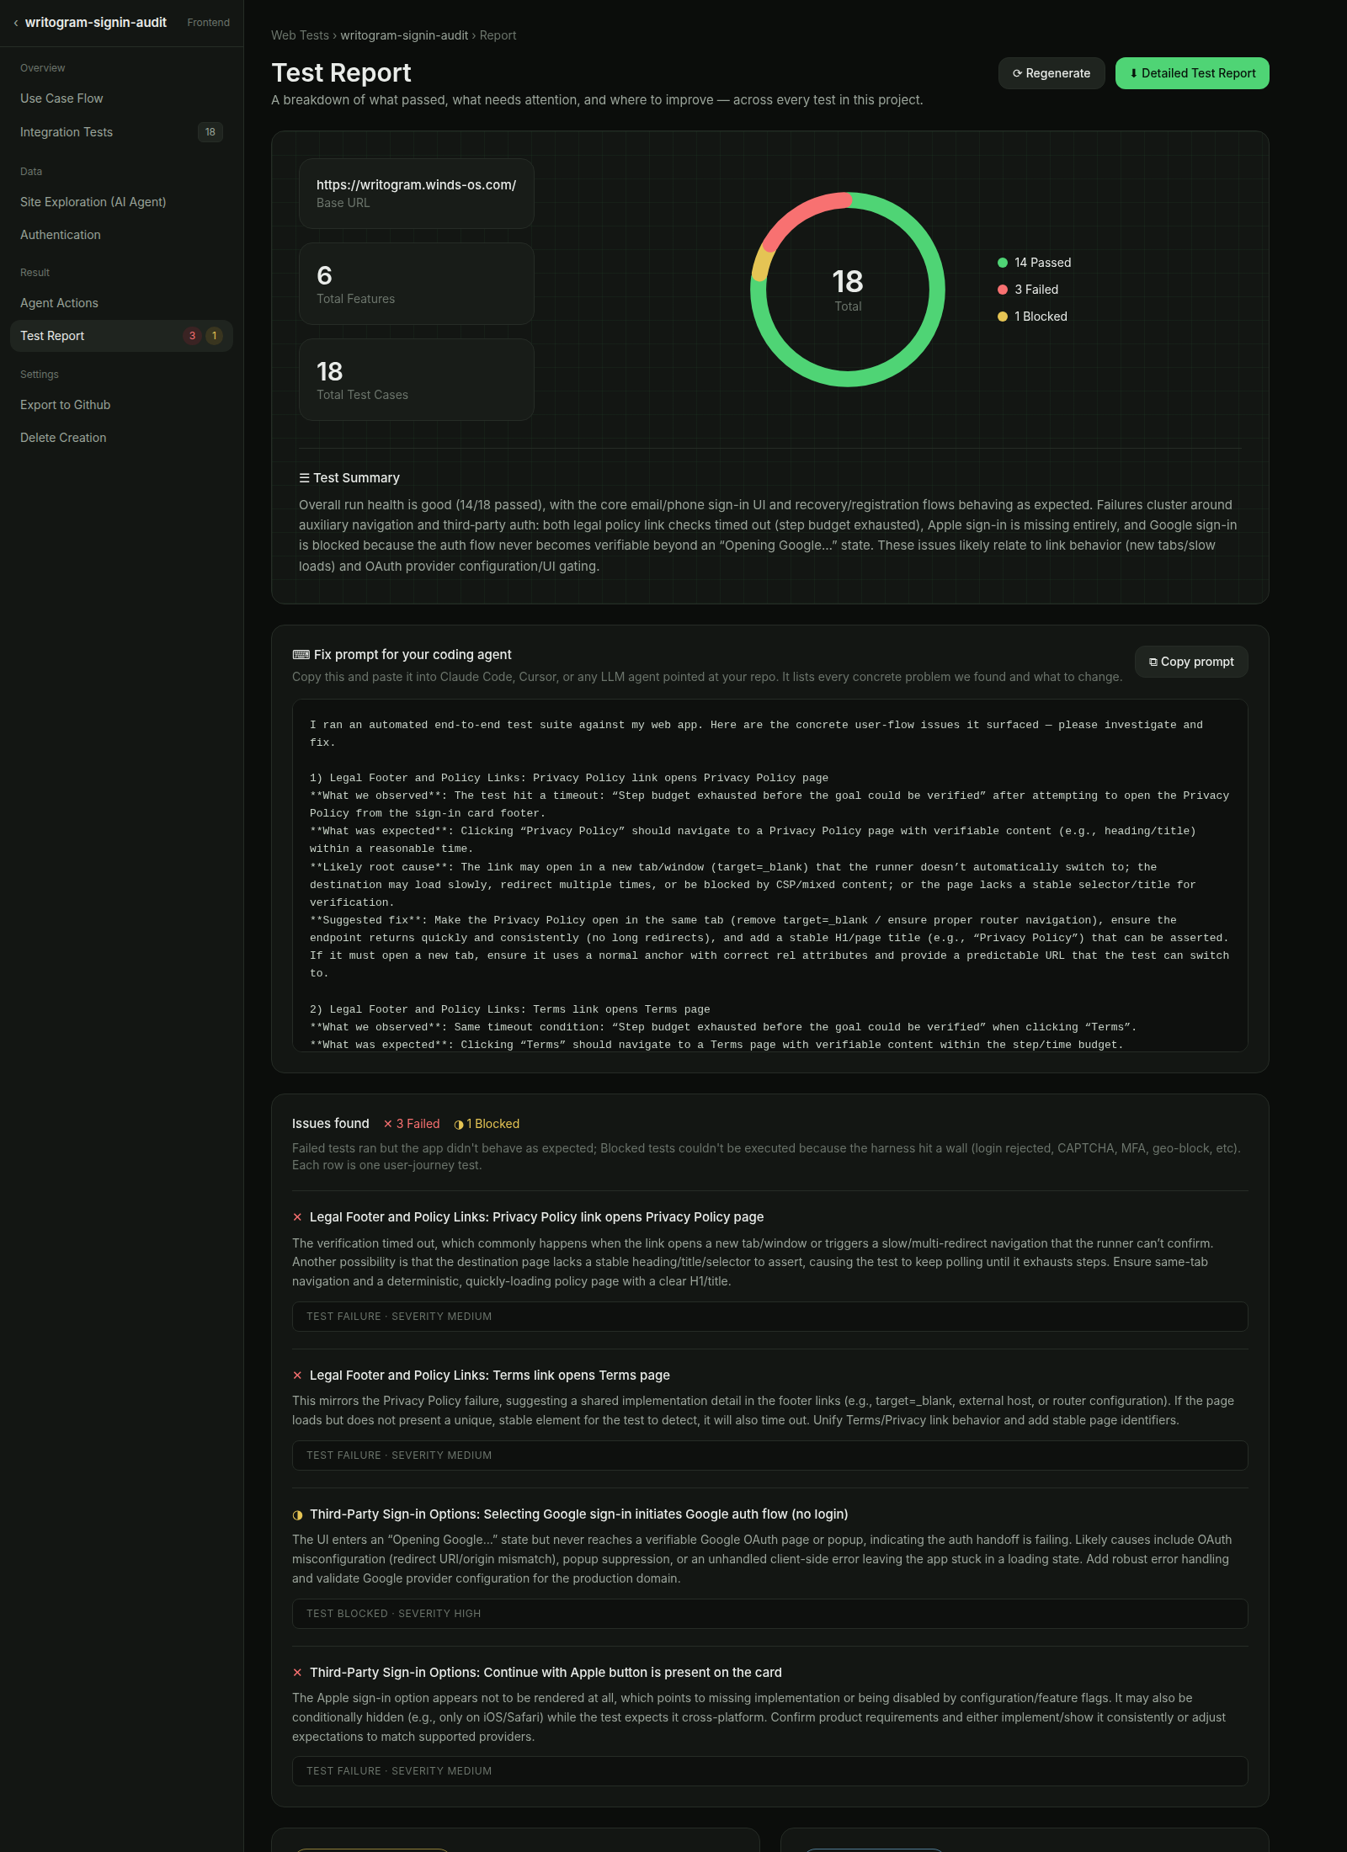Click severity tag under Terms link issue

[x=769, y=1456]
